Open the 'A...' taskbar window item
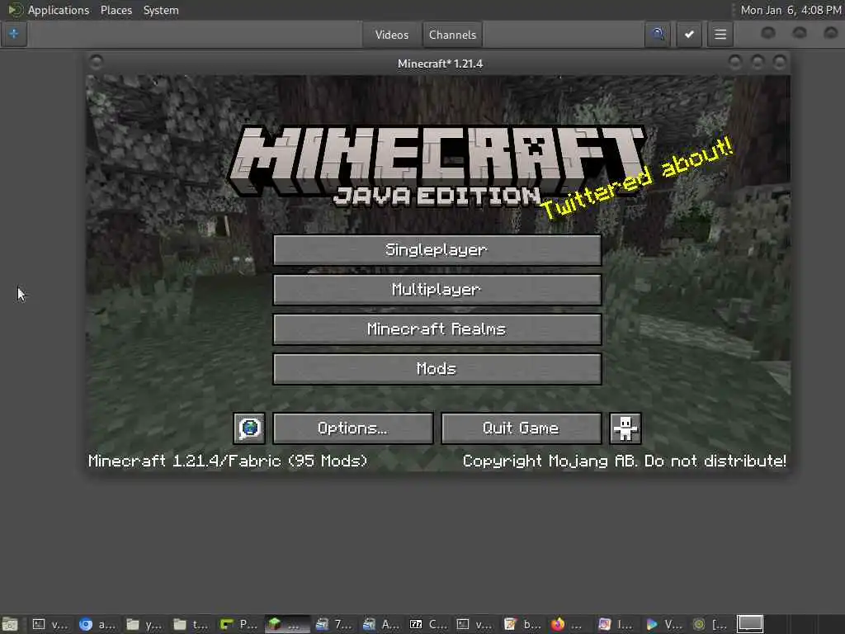This screenshot has width=845, height=634. [381, 624]
